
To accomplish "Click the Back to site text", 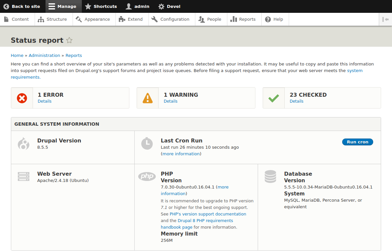I will point(26,7).
